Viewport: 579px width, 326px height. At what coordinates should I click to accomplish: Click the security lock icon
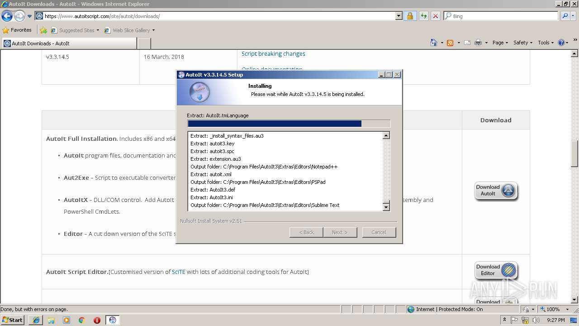point(410,16)
